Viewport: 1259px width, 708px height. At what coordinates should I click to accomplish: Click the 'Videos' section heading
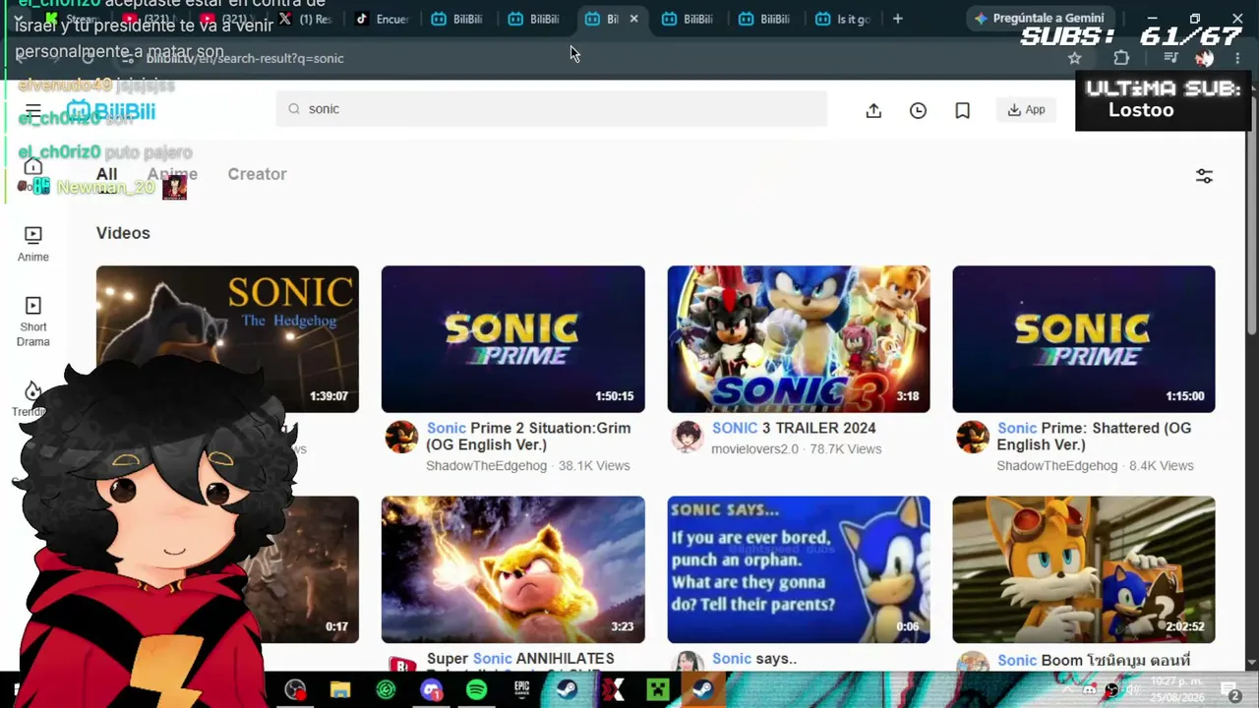click(x=123, y=233)
